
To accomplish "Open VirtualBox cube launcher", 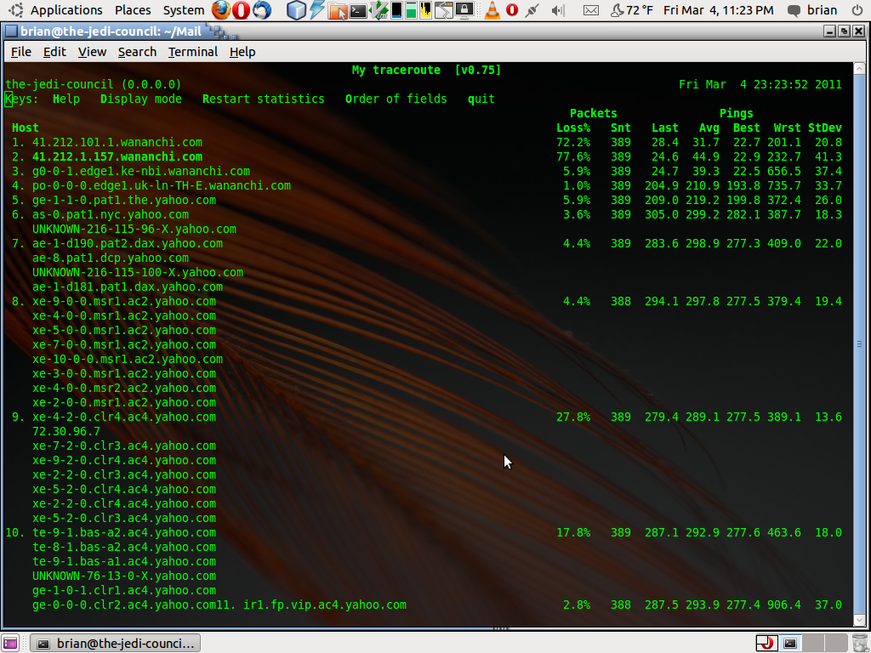I will pyautogui.click(x=296, y=10).
